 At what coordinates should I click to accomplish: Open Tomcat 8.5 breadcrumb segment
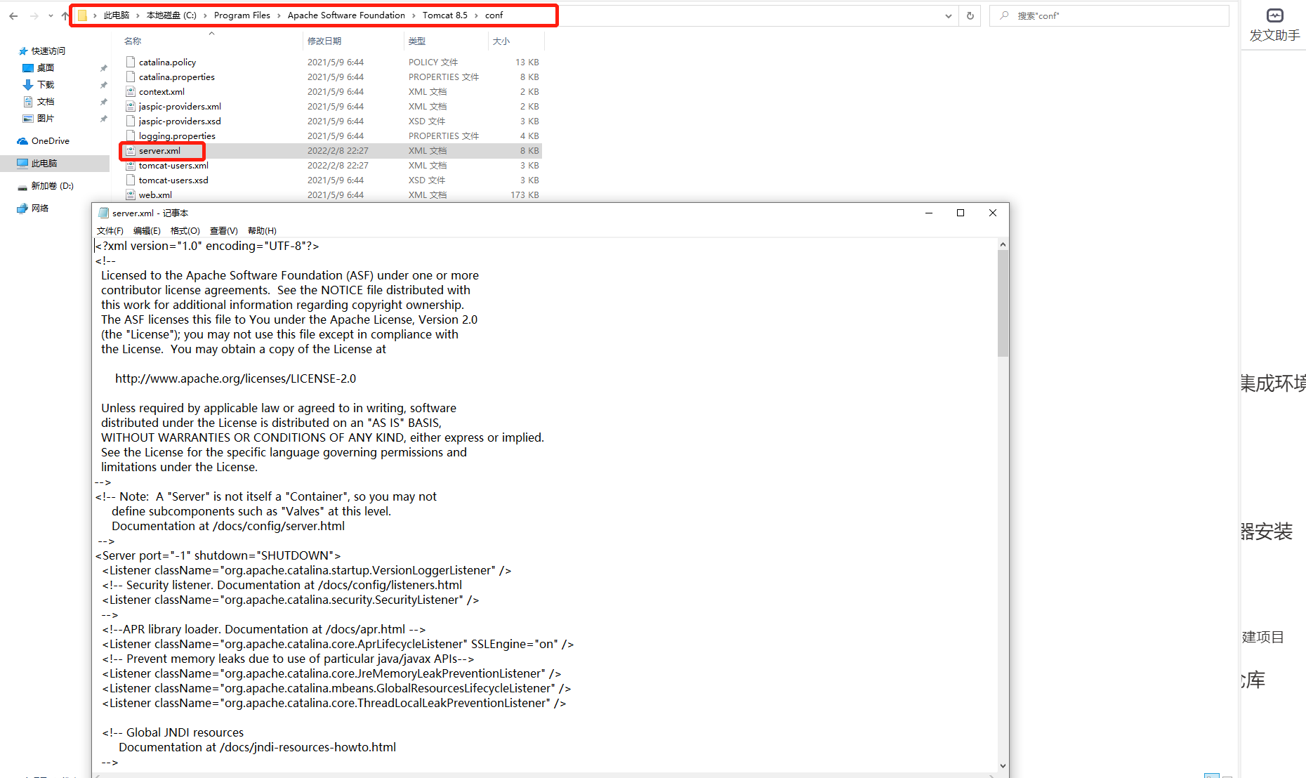coord(445,15)
